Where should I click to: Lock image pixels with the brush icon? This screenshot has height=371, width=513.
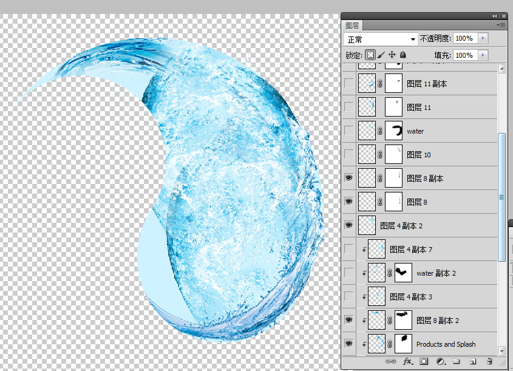point(381,55)
